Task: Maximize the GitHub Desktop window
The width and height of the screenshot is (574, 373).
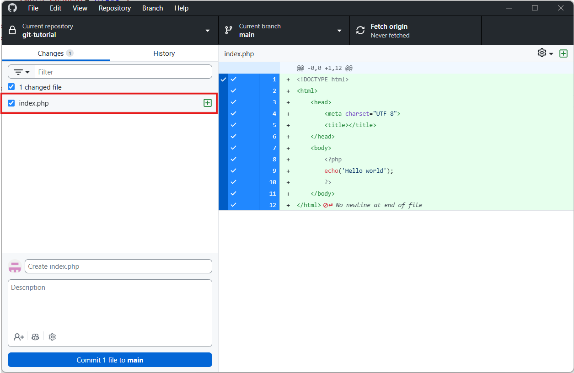Action: coord(535,8)
